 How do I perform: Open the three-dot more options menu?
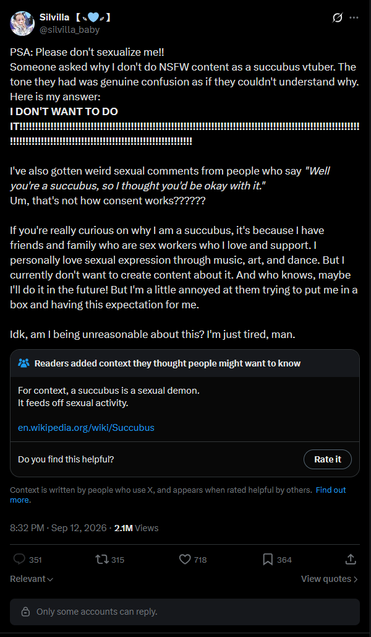[x=354, y=18]
